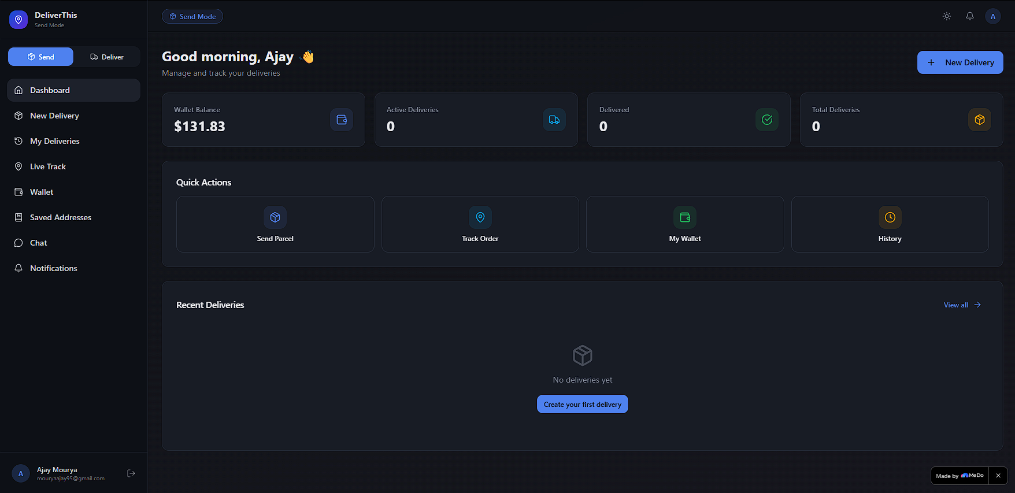Click the History quick action label
1015x493 pixels.
pyautogui.click(x=890, y=239)
